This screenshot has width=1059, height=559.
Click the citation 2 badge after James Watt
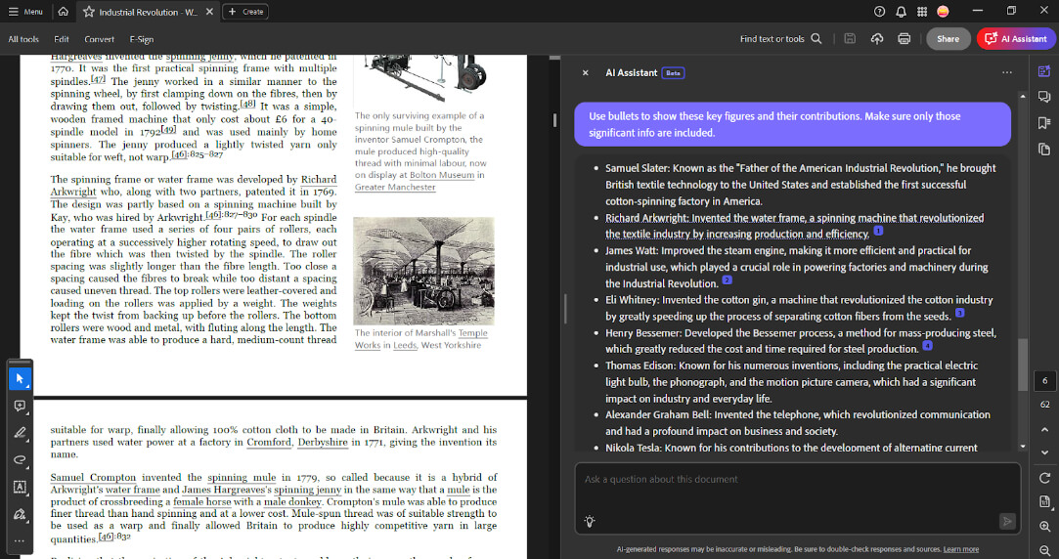coord(727,280)
